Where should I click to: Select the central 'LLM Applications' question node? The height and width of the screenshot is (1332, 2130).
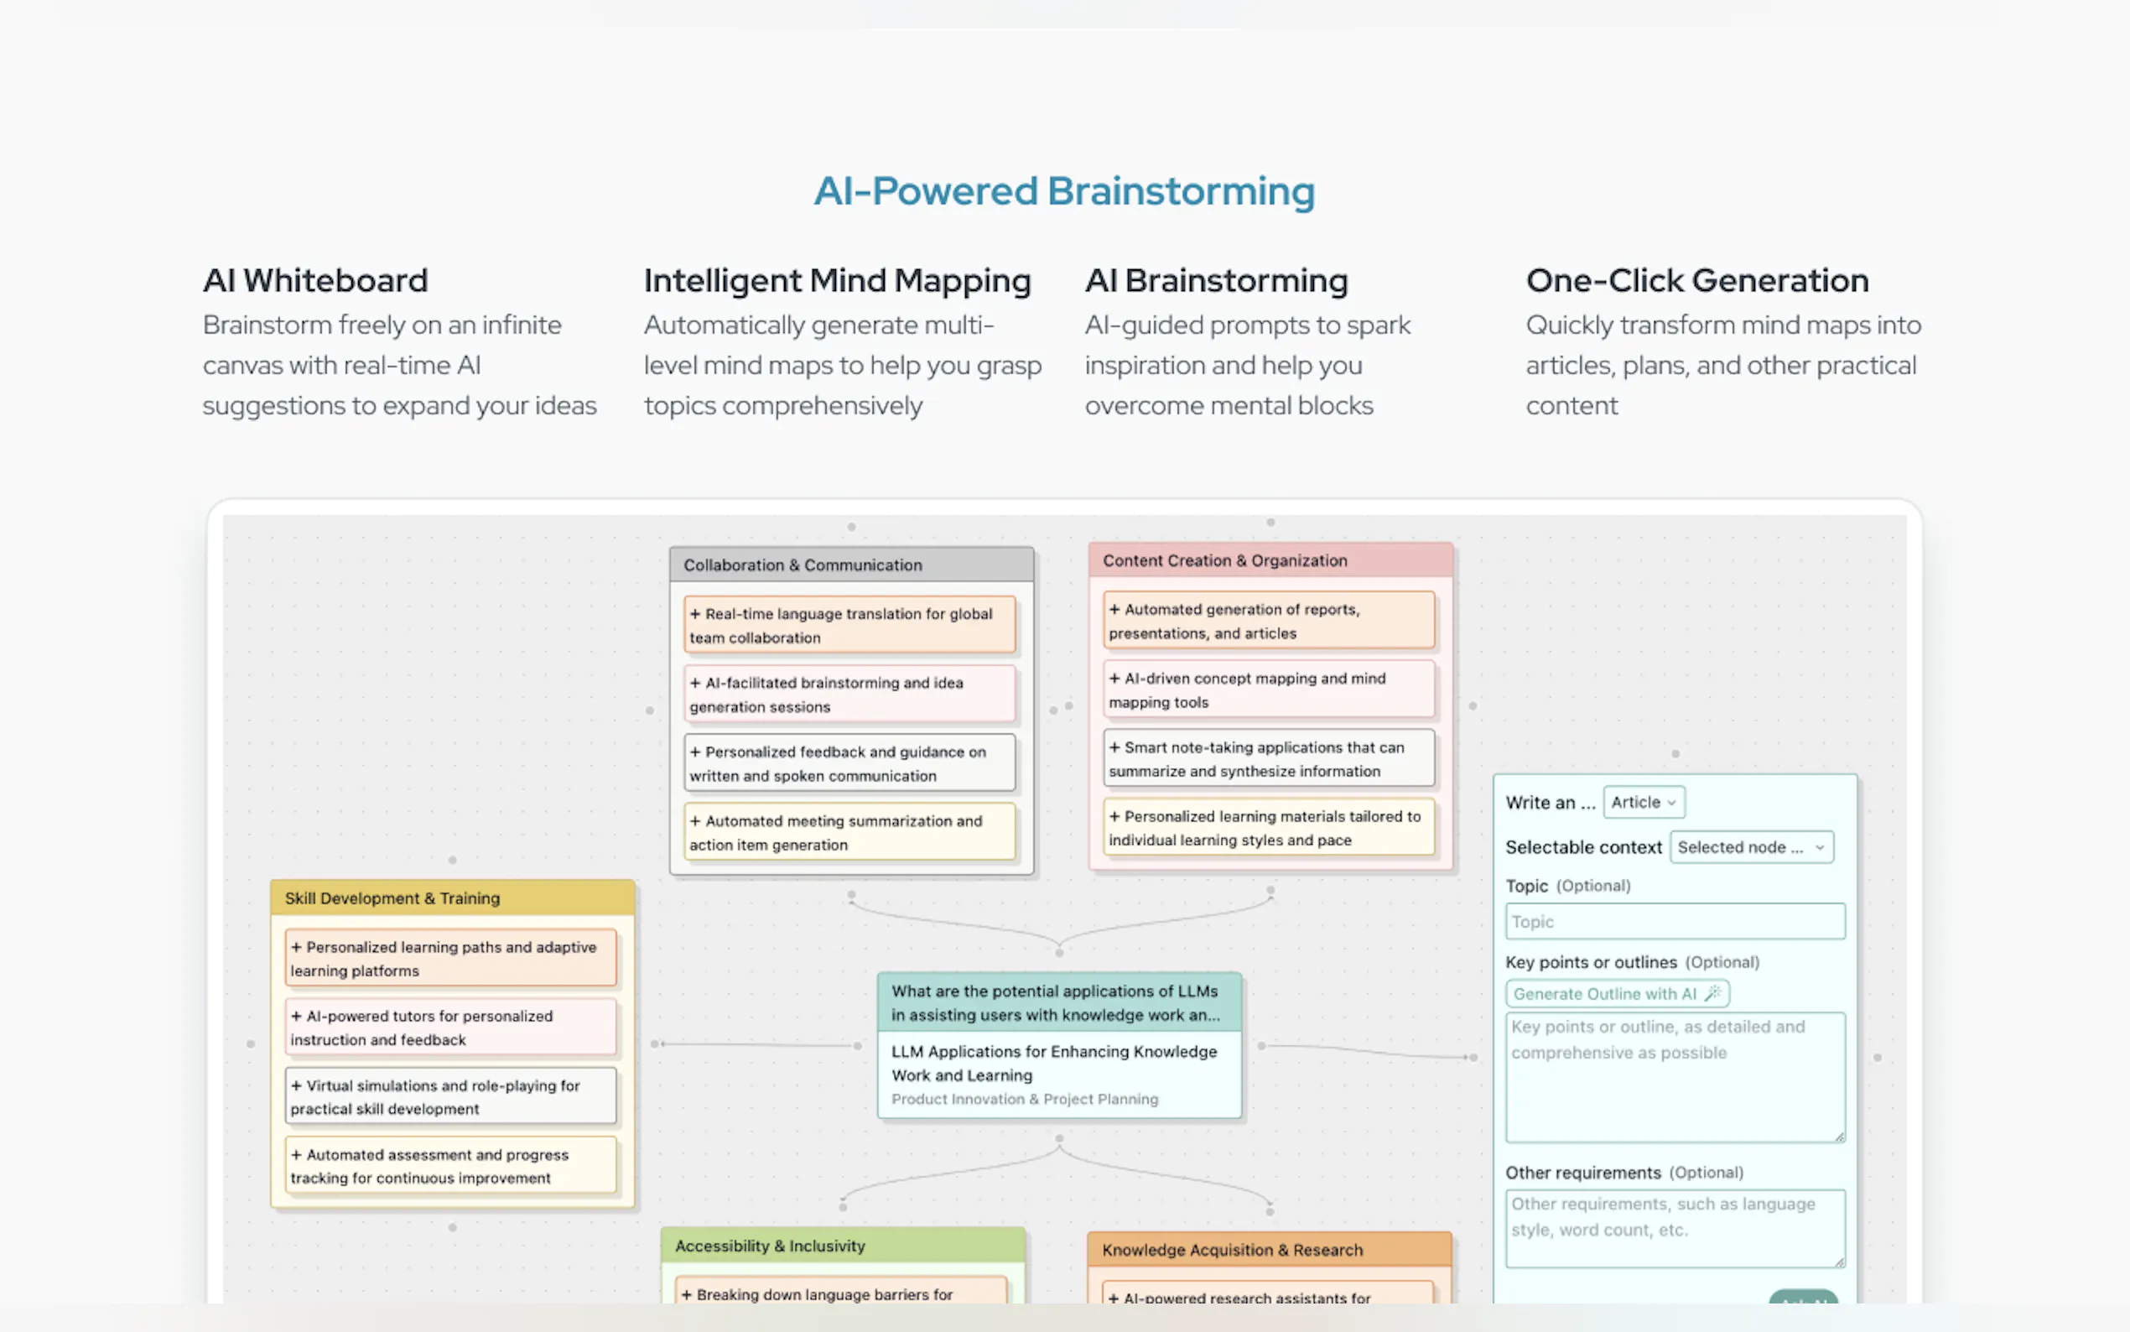1058,1003
